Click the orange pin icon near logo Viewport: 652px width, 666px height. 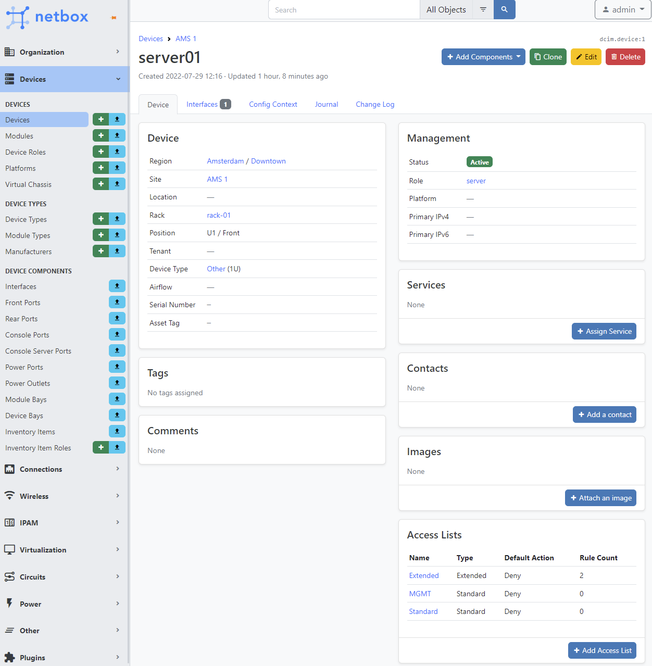click(x=114, y=18)
